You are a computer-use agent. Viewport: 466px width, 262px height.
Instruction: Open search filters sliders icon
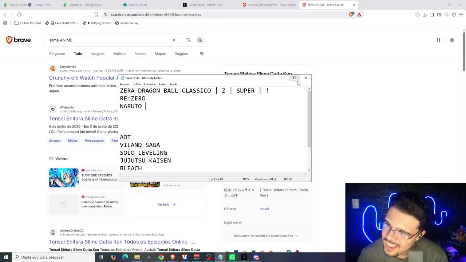[201, 53]
